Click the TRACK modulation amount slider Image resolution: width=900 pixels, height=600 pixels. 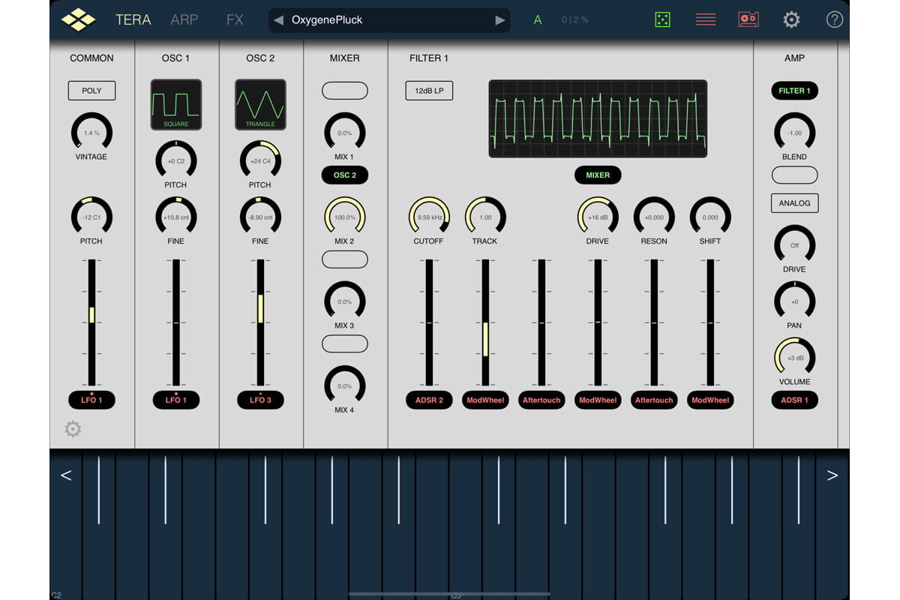pos(485,322)
